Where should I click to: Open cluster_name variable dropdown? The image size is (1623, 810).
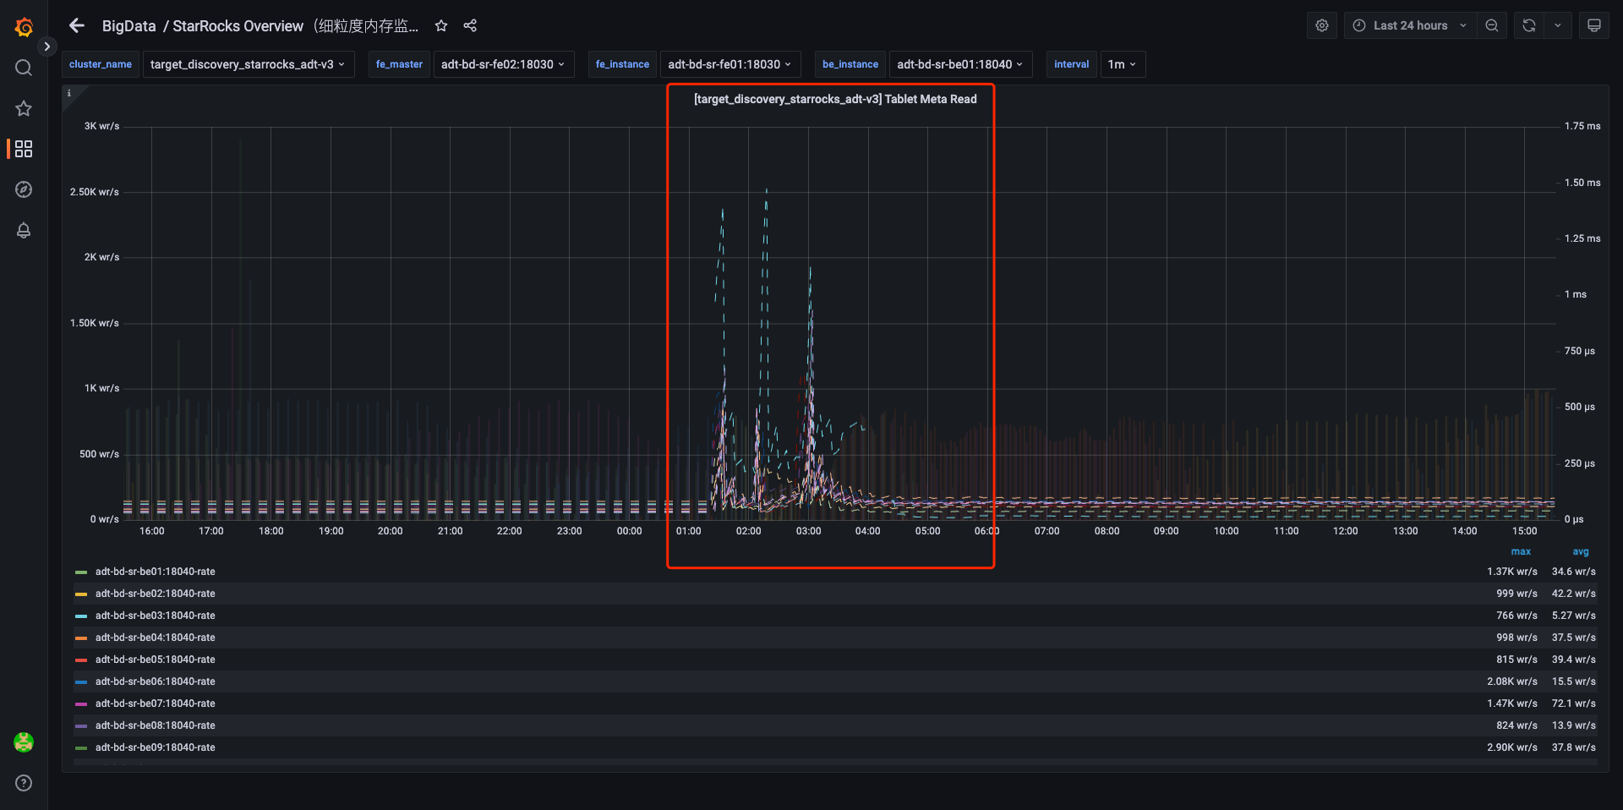point(248,64)
